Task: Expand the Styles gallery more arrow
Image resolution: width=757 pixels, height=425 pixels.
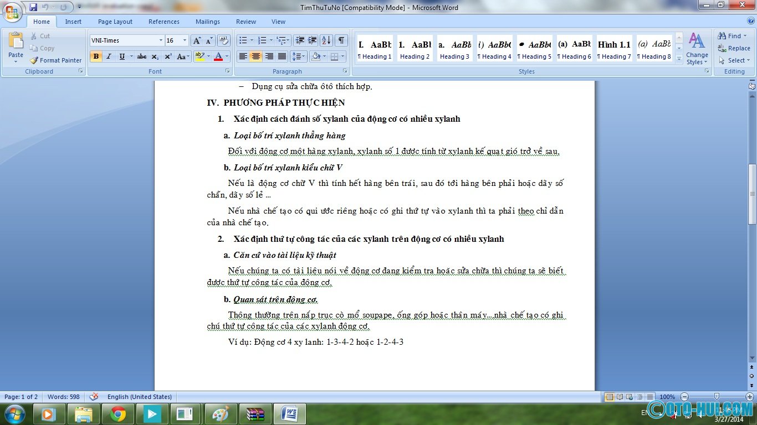Action: click(x=679, y=59)
